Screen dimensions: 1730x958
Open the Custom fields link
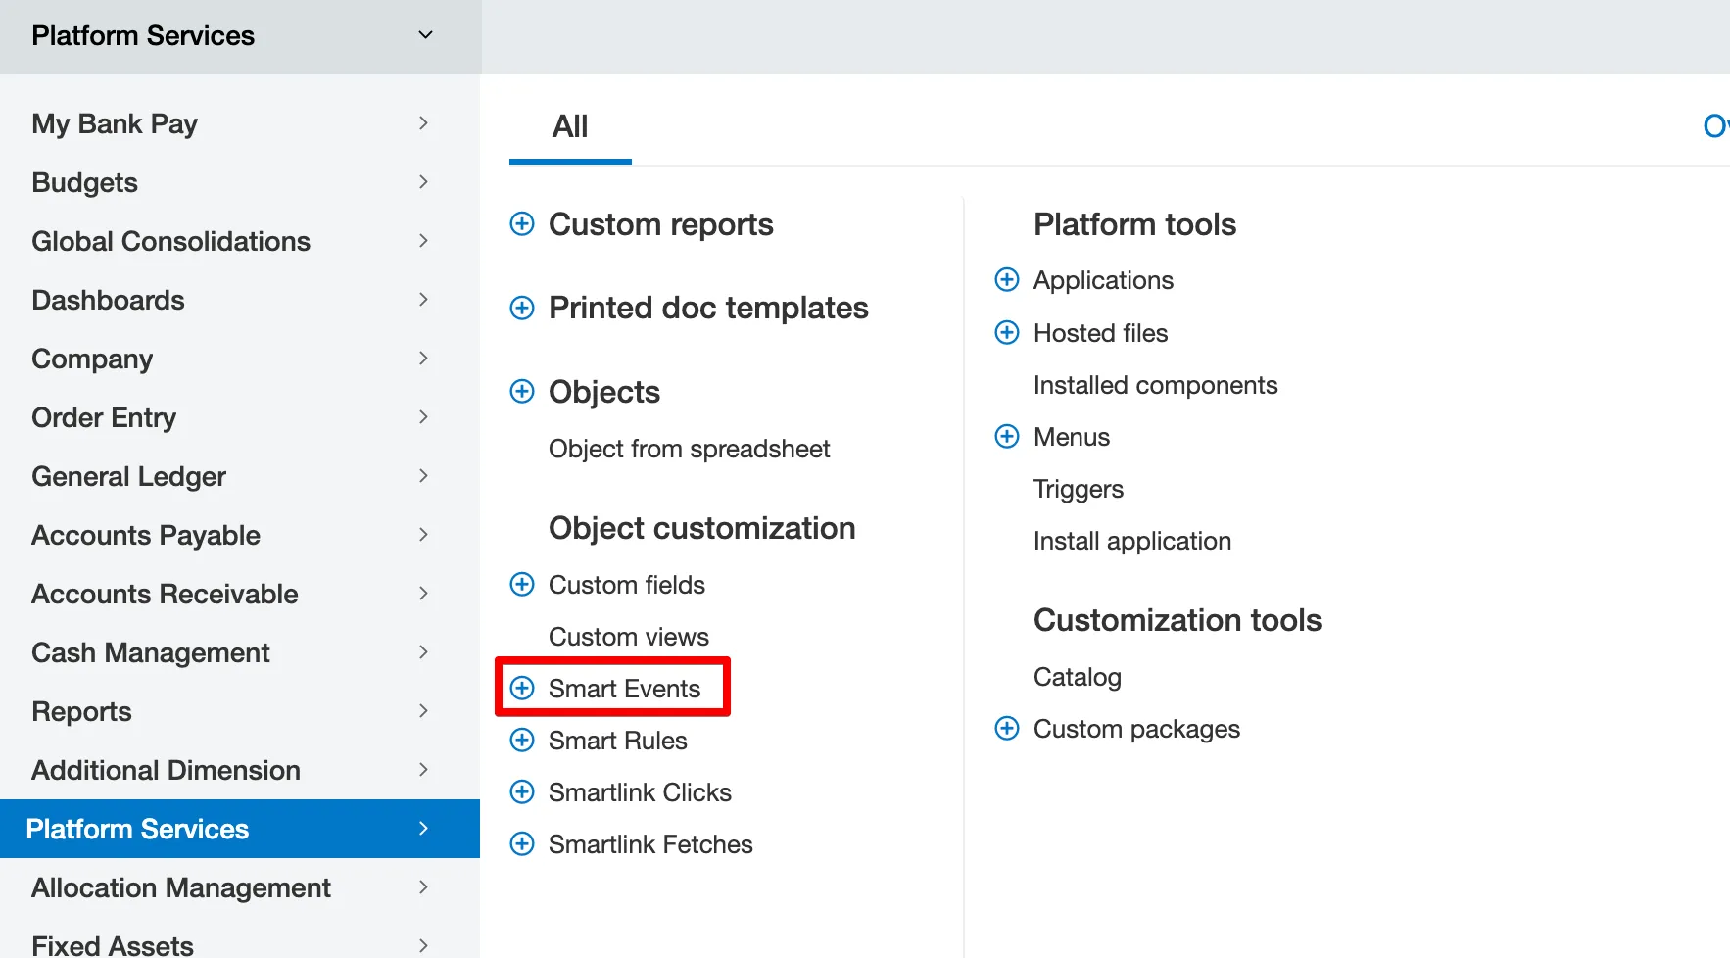(627, 585)
